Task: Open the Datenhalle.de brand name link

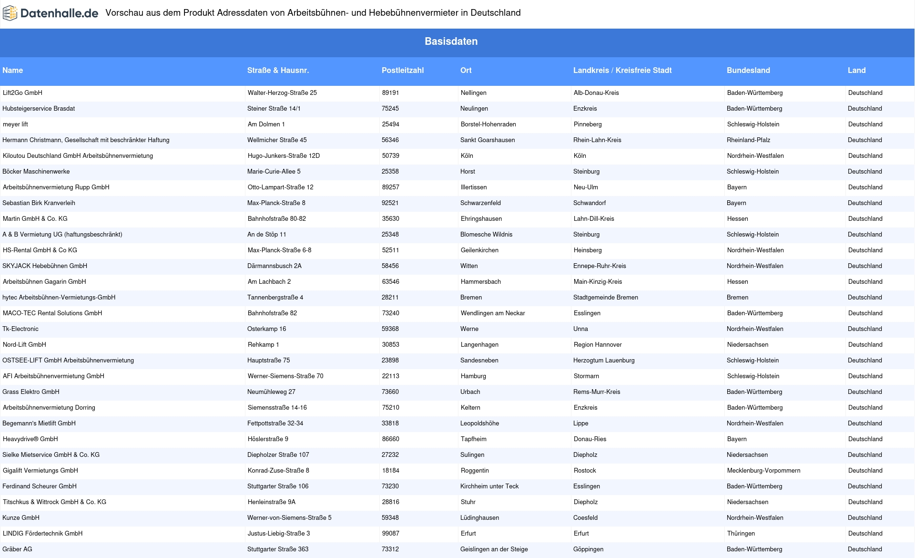Action: click(x=59, y=13)
